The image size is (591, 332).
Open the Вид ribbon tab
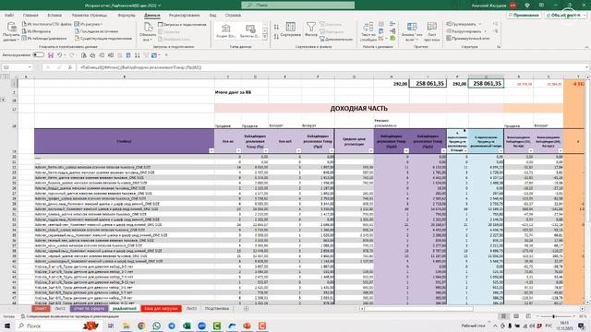[213, 16]
